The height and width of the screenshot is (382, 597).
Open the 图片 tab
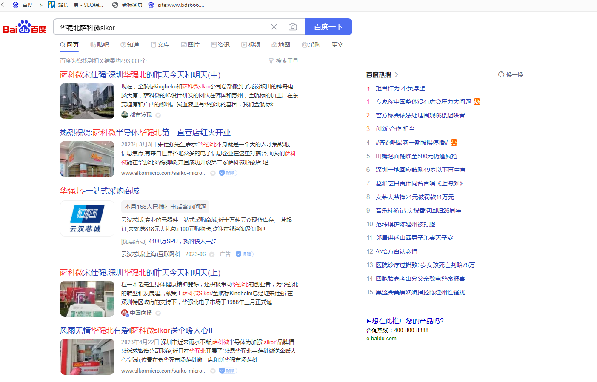point(190,45)
